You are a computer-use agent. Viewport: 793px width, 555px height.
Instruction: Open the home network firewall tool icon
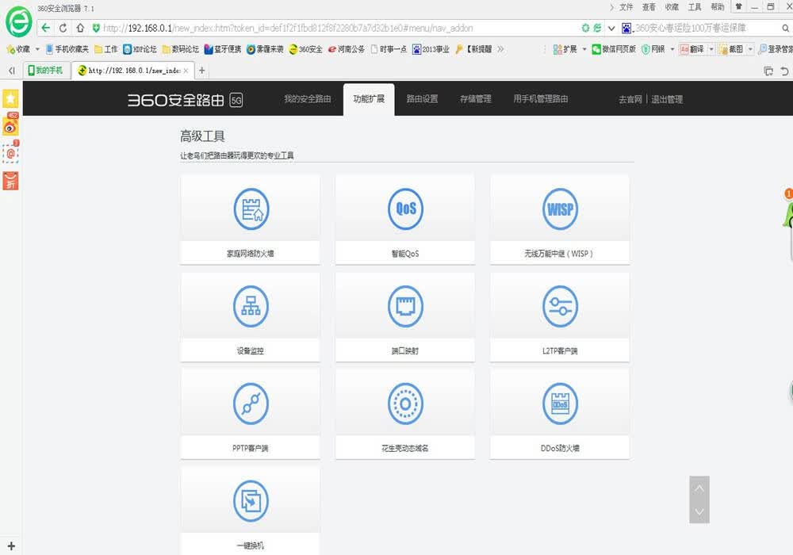251,209
